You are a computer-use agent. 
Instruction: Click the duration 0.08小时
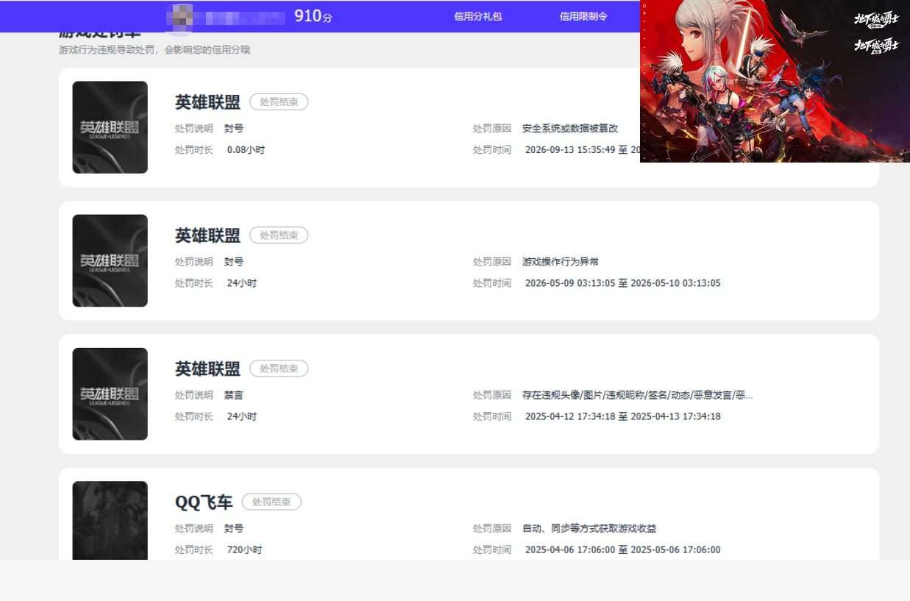click(x=246, y=149)
